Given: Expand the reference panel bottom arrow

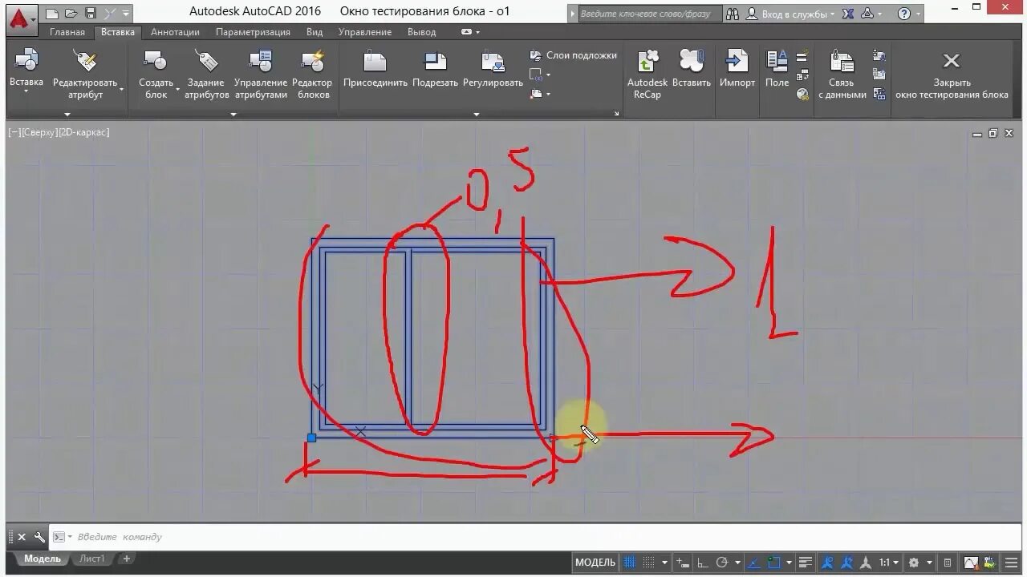Looking at the screenshot, I should coord(476,114).
